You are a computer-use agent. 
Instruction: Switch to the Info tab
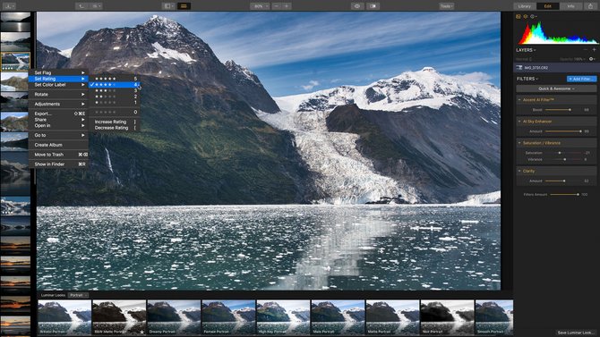pos(570,6)
